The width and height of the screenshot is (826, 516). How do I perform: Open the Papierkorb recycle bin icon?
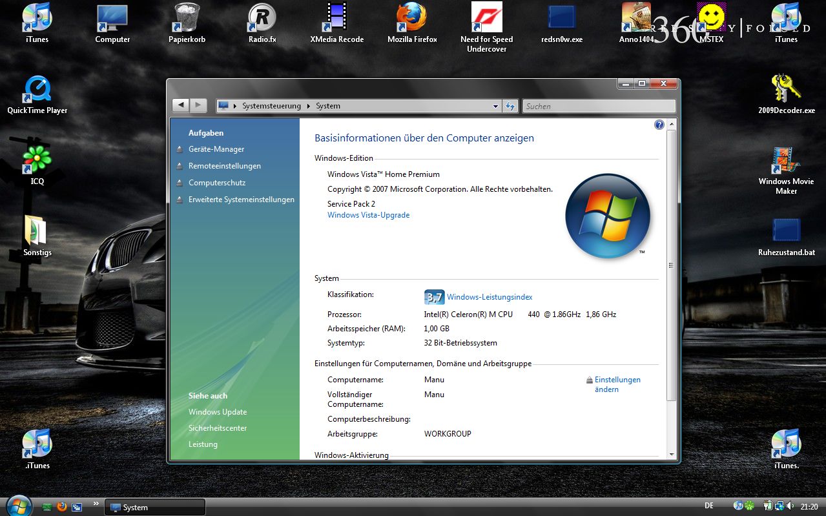pyautogui.click(x=187, y=24)
